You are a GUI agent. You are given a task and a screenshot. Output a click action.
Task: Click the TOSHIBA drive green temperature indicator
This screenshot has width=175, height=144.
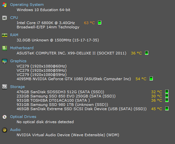pos(167,100)
